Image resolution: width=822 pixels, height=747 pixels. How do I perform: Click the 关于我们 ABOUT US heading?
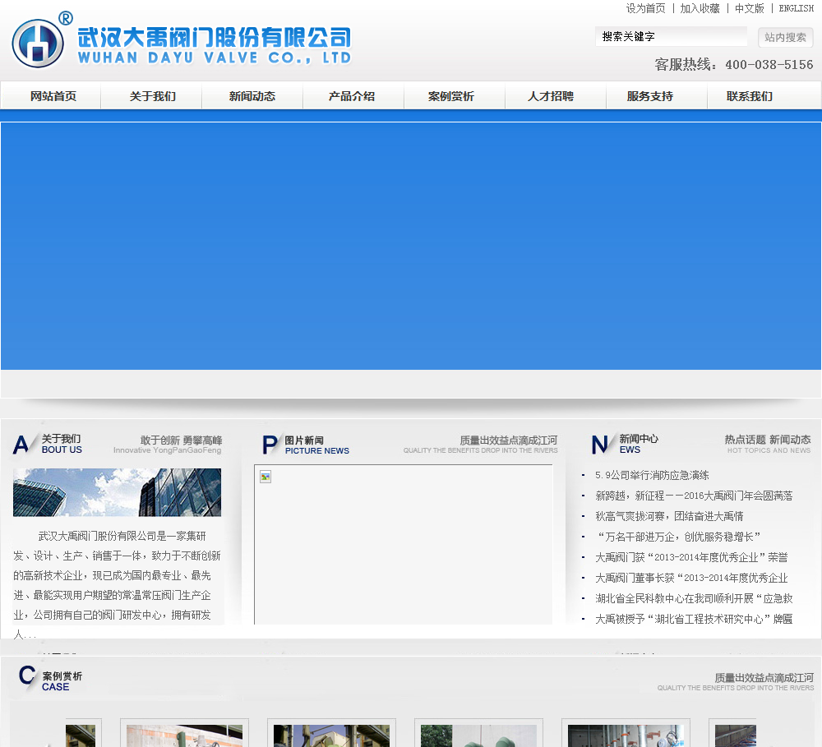coord(48,444)
